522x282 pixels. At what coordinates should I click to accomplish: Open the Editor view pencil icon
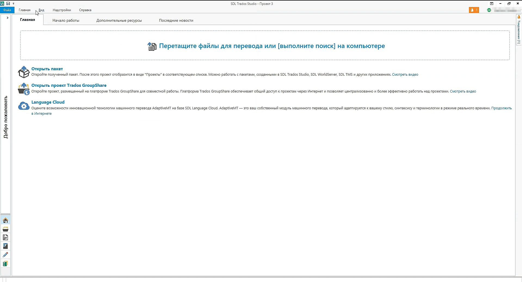[x=5, y=255]
